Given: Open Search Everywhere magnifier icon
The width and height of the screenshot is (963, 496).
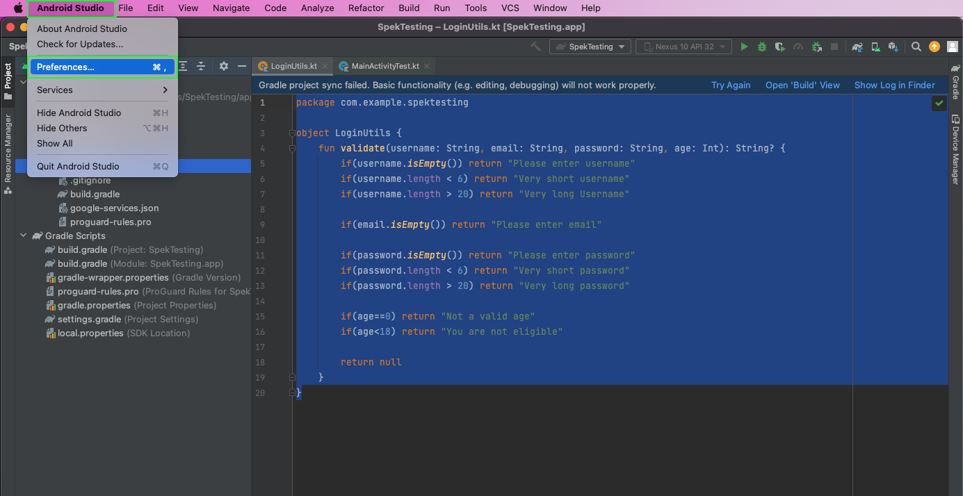Looking at the screenshot, I should 916,47.
